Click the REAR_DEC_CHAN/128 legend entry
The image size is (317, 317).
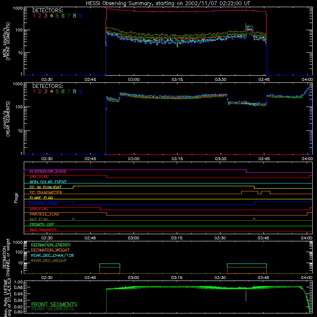[x=52, y=255]
